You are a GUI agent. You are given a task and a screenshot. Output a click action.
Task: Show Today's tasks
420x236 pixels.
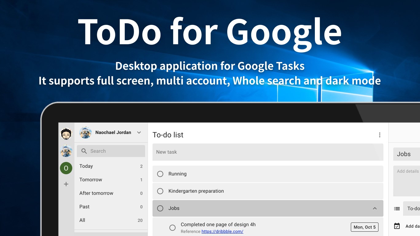pyautogui.click(x=111, y=166)
